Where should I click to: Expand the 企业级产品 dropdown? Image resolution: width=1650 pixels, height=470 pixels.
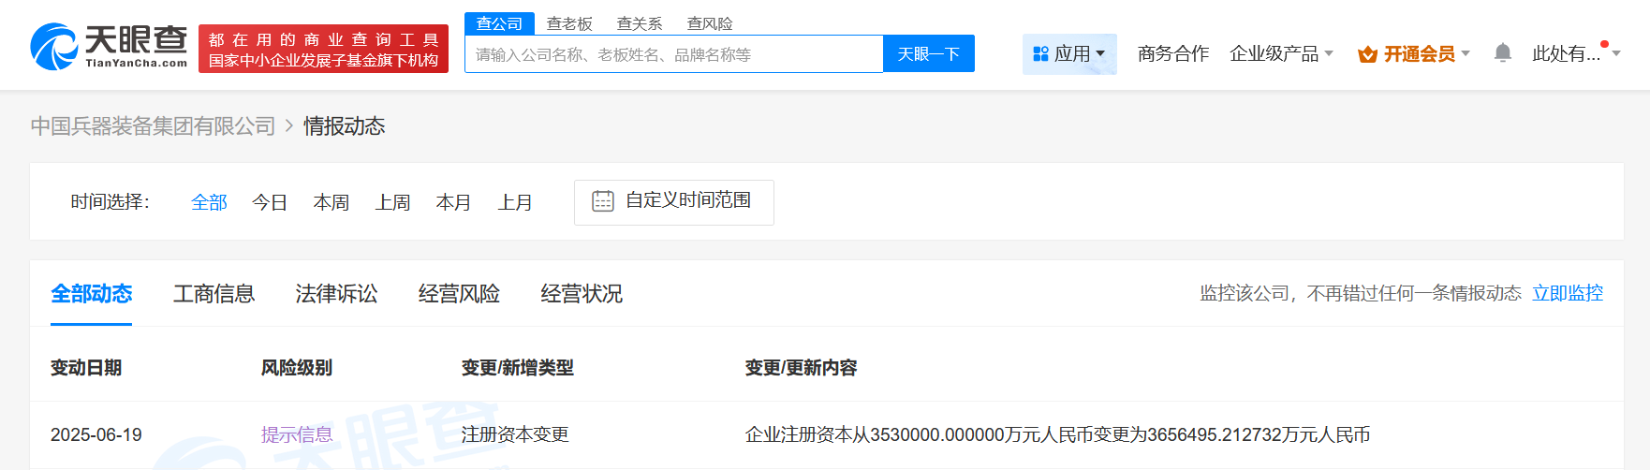click(x=1281, y=54)
